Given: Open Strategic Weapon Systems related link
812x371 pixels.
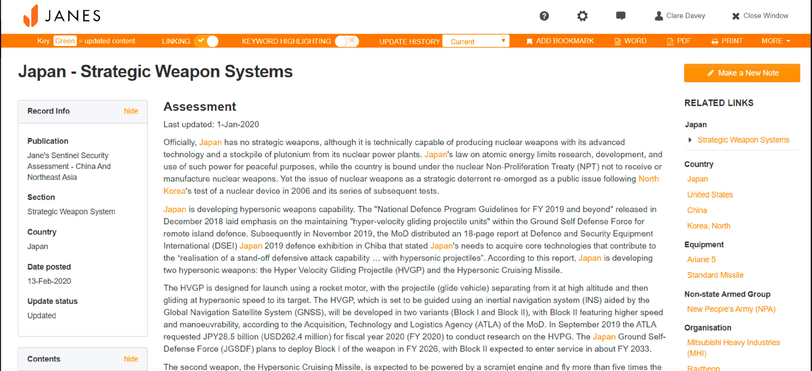Looking at the screenshot, I should click(x=743, y=140).
